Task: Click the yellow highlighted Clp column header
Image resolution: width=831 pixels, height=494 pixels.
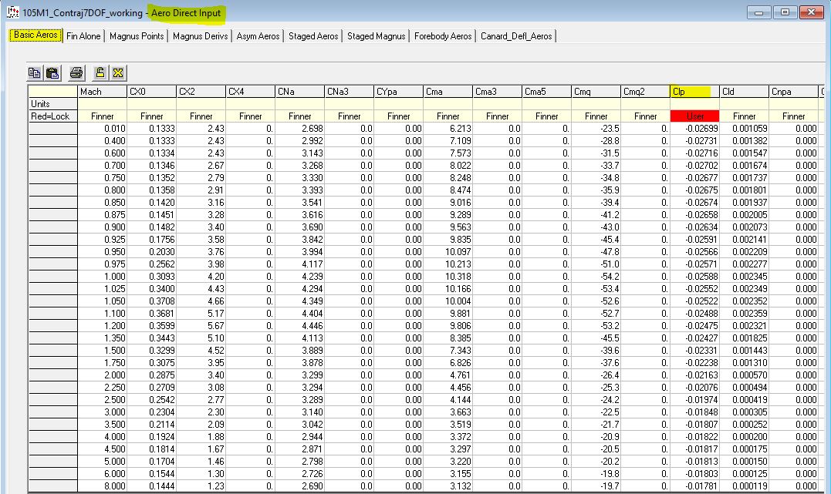Action: coord(694,92)
